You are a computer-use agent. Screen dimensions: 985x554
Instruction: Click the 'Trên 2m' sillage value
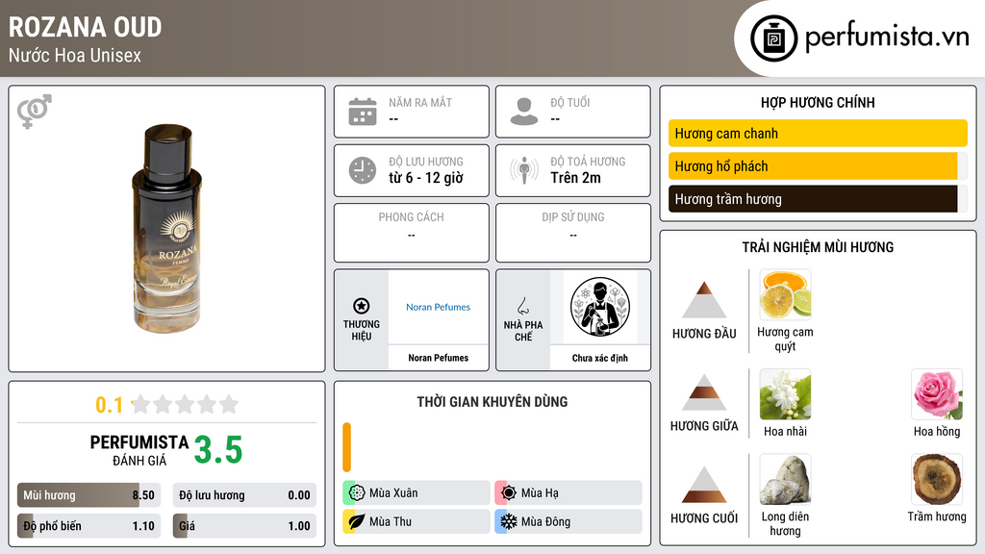click(575, 178)
